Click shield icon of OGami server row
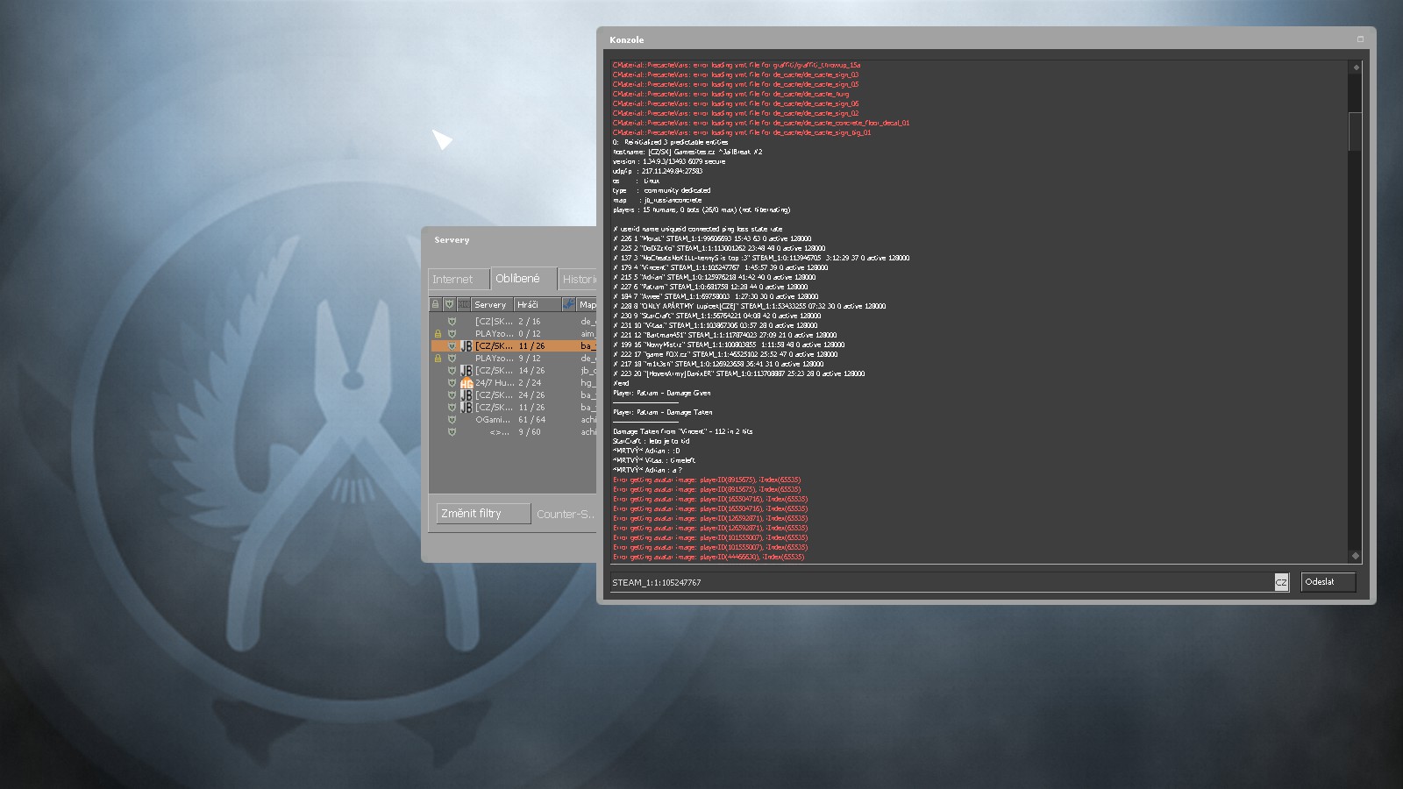This screenshot has width=1403, height=789. click(x=452, y=420)
